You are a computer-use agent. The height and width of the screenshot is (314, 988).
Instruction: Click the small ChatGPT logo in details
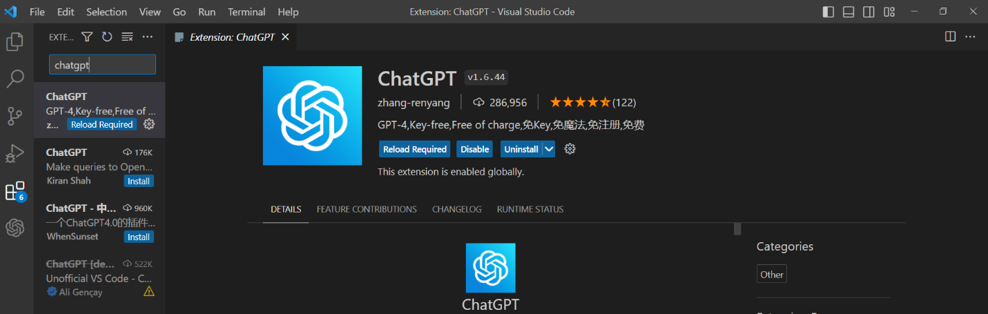click(490, 268)
